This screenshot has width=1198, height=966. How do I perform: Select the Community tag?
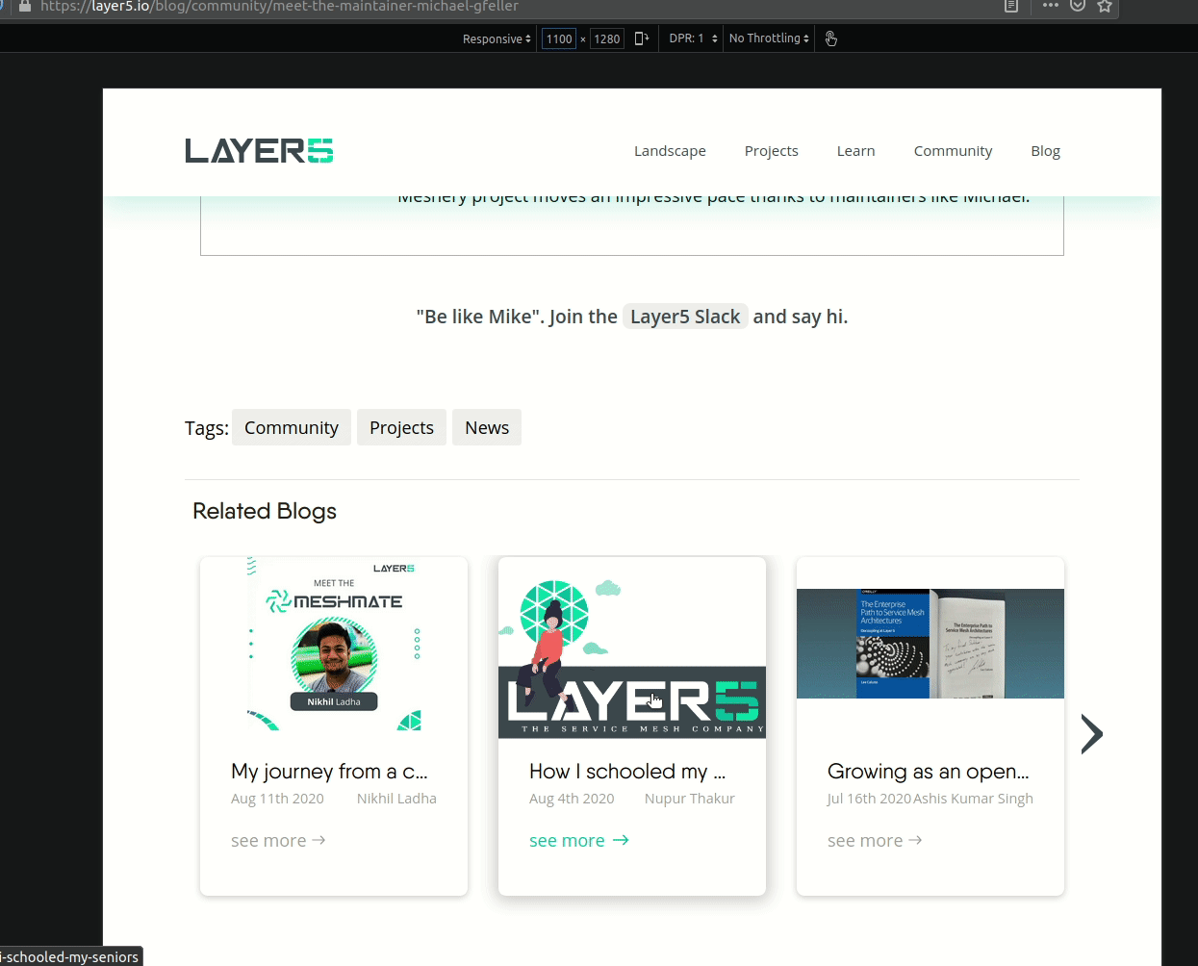click(292, 427)
